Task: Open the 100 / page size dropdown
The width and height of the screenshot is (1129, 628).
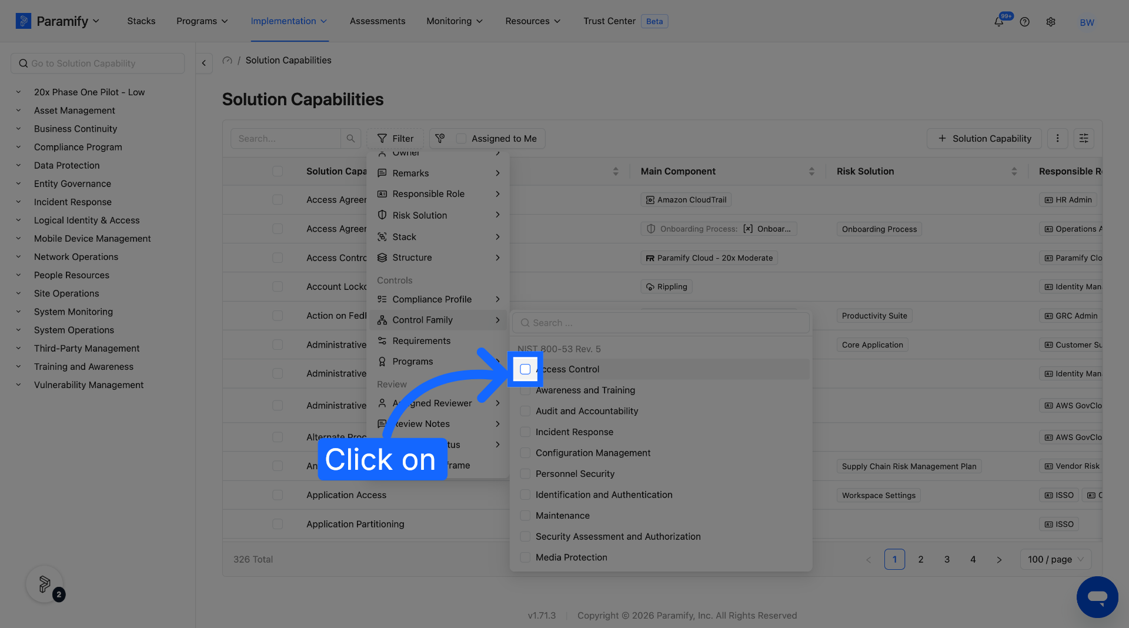Action: coord(1055,560)
